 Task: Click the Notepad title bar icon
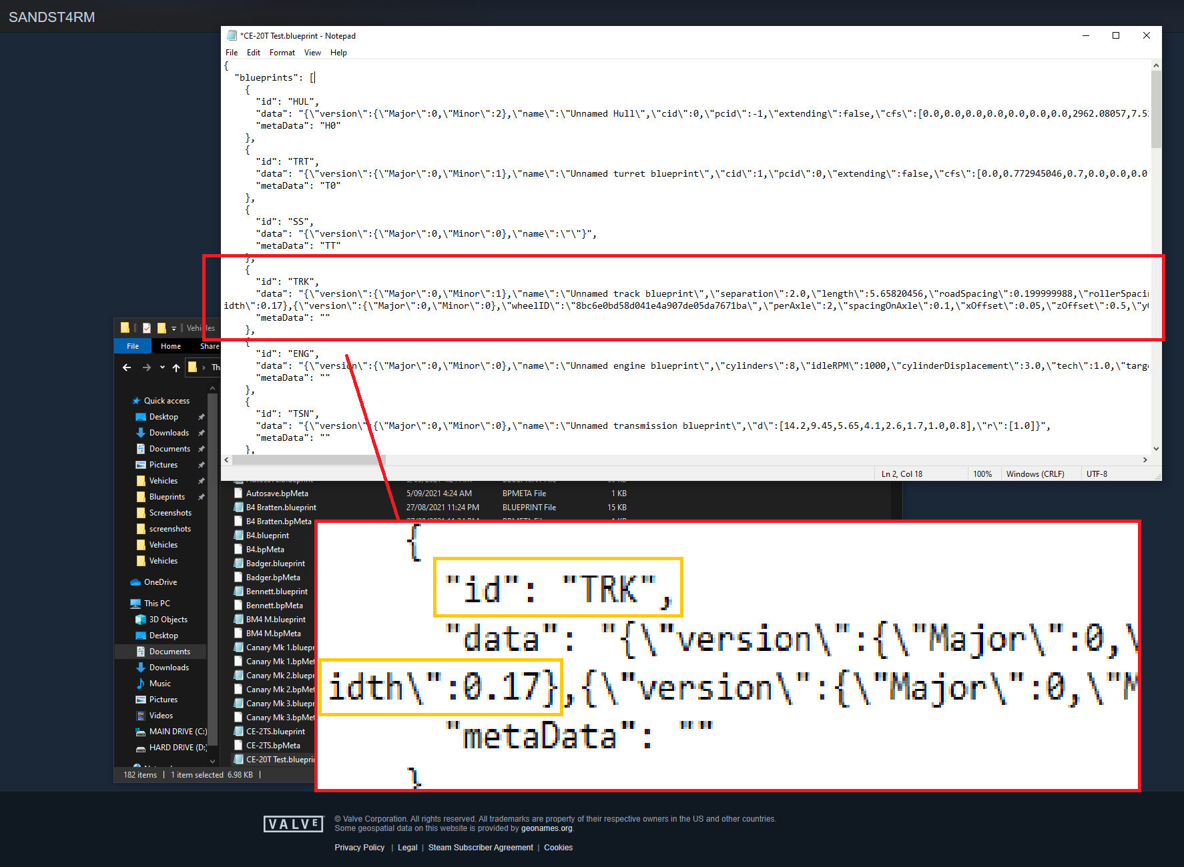[232, 35]
